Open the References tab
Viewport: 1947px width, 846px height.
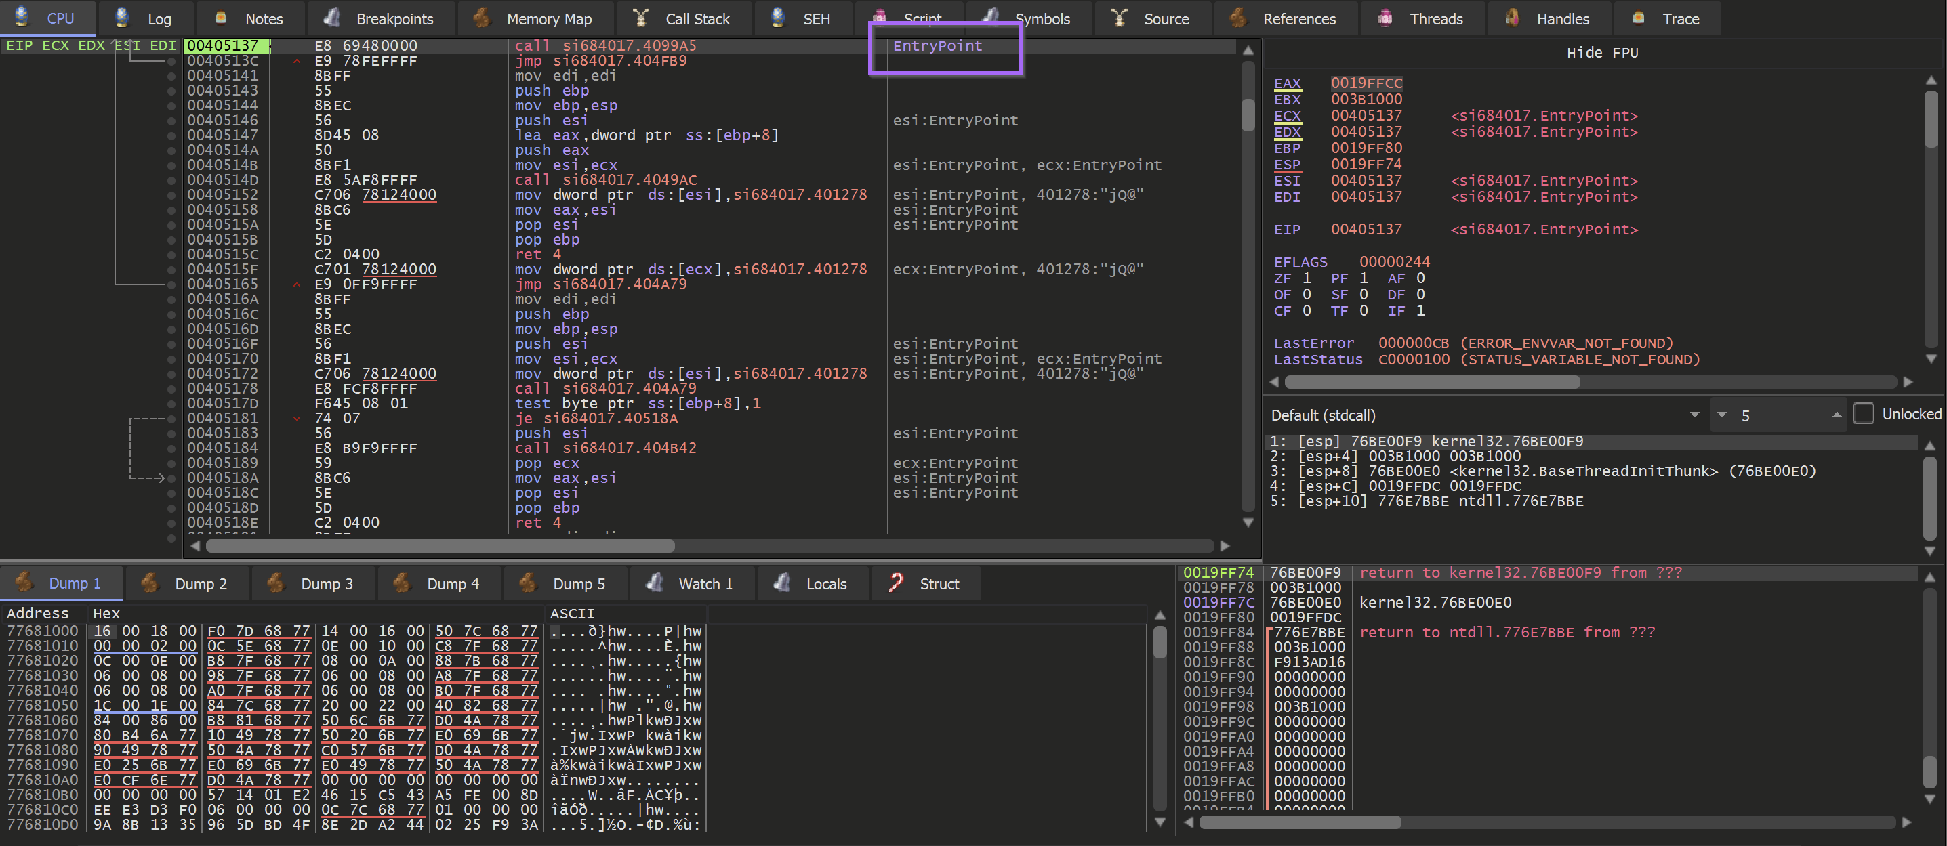[x=1285, y=18]
